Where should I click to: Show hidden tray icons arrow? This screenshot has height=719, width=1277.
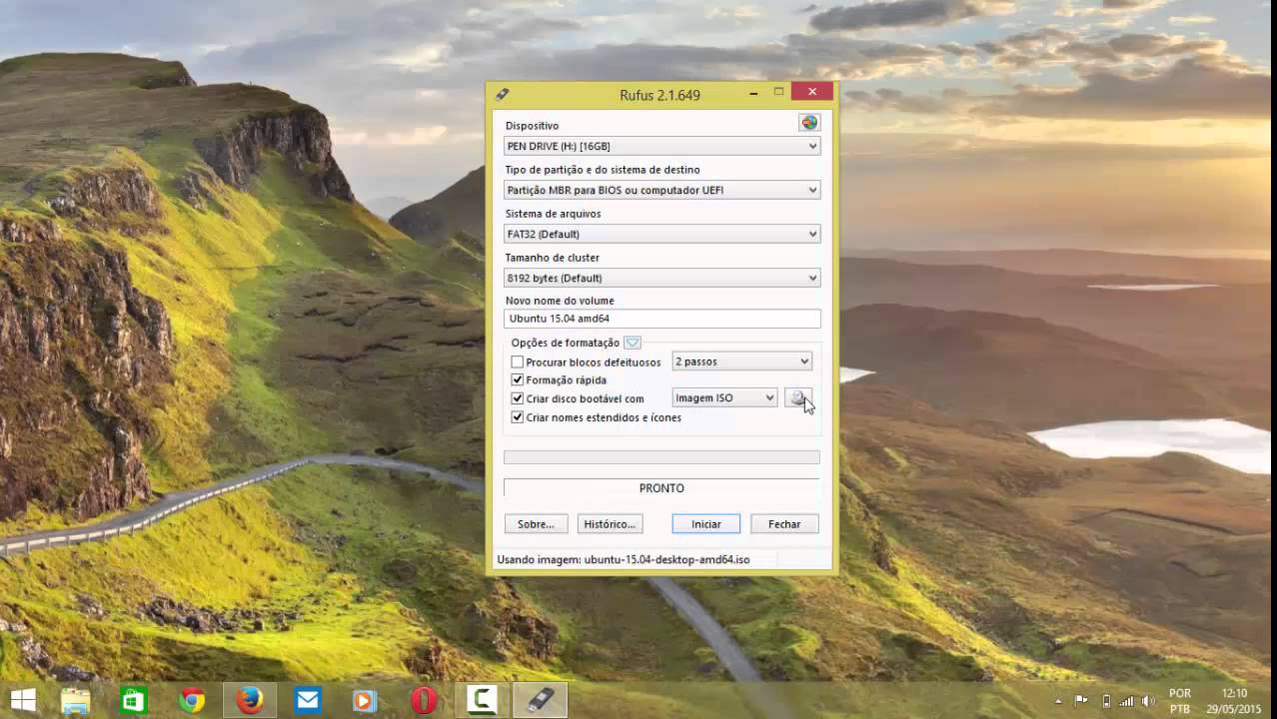pyautogui.click(x=1058, y=701)
